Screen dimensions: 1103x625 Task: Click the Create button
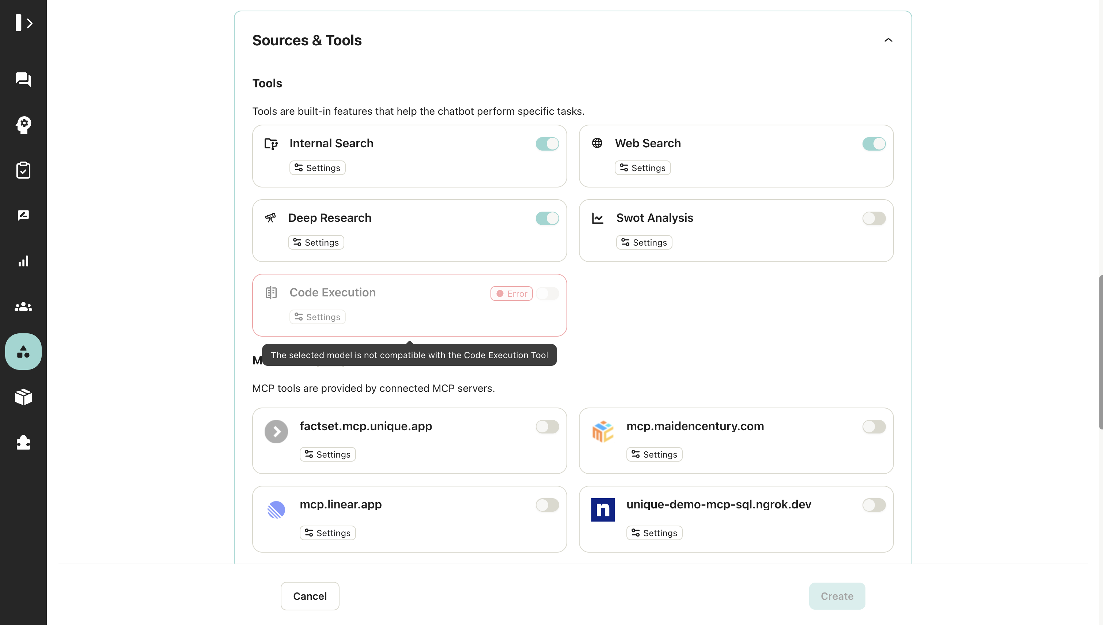[x=837, y=596]
